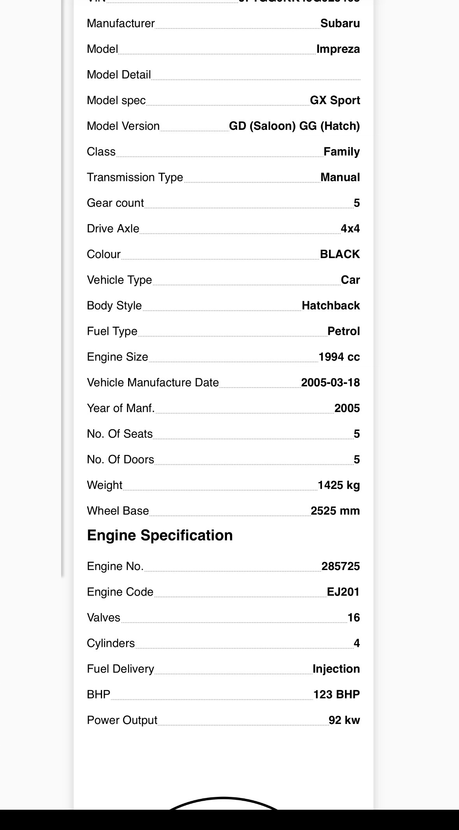Tap the Engine Code value EJ201

[343, 592]
